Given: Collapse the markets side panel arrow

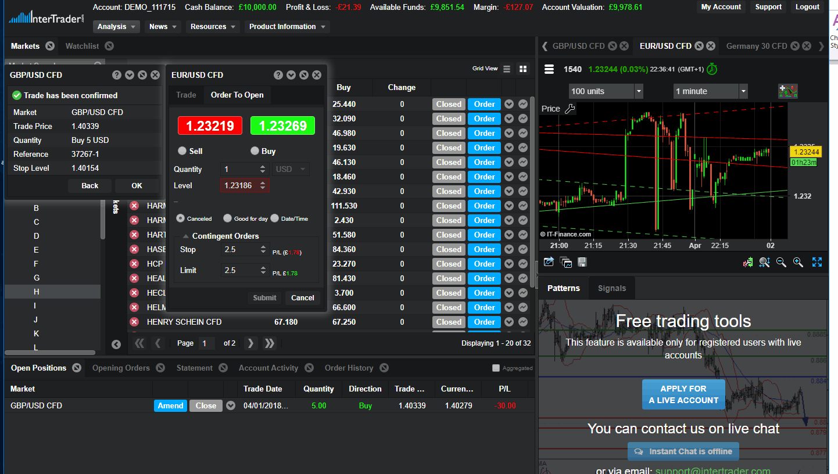Looking at the screenshot, I should point(116,344).
